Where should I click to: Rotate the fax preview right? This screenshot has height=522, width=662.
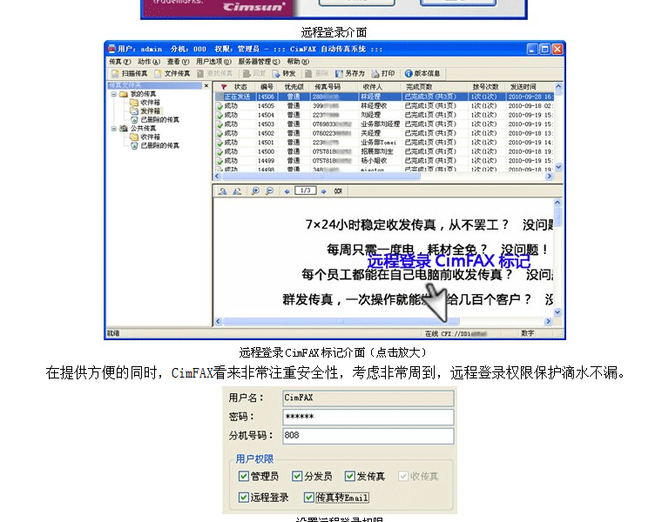(237, 191)
